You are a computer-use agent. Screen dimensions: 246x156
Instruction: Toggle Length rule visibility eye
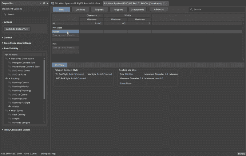(10, 119)
